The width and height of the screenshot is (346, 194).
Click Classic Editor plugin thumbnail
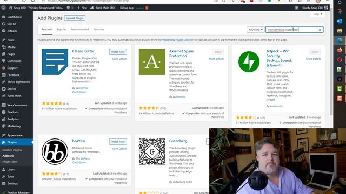point(55,61)
